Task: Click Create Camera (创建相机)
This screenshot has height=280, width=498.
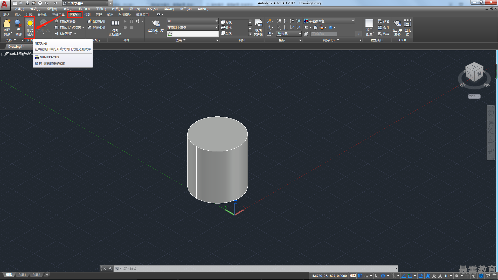Action: click(x=96, y=21)
